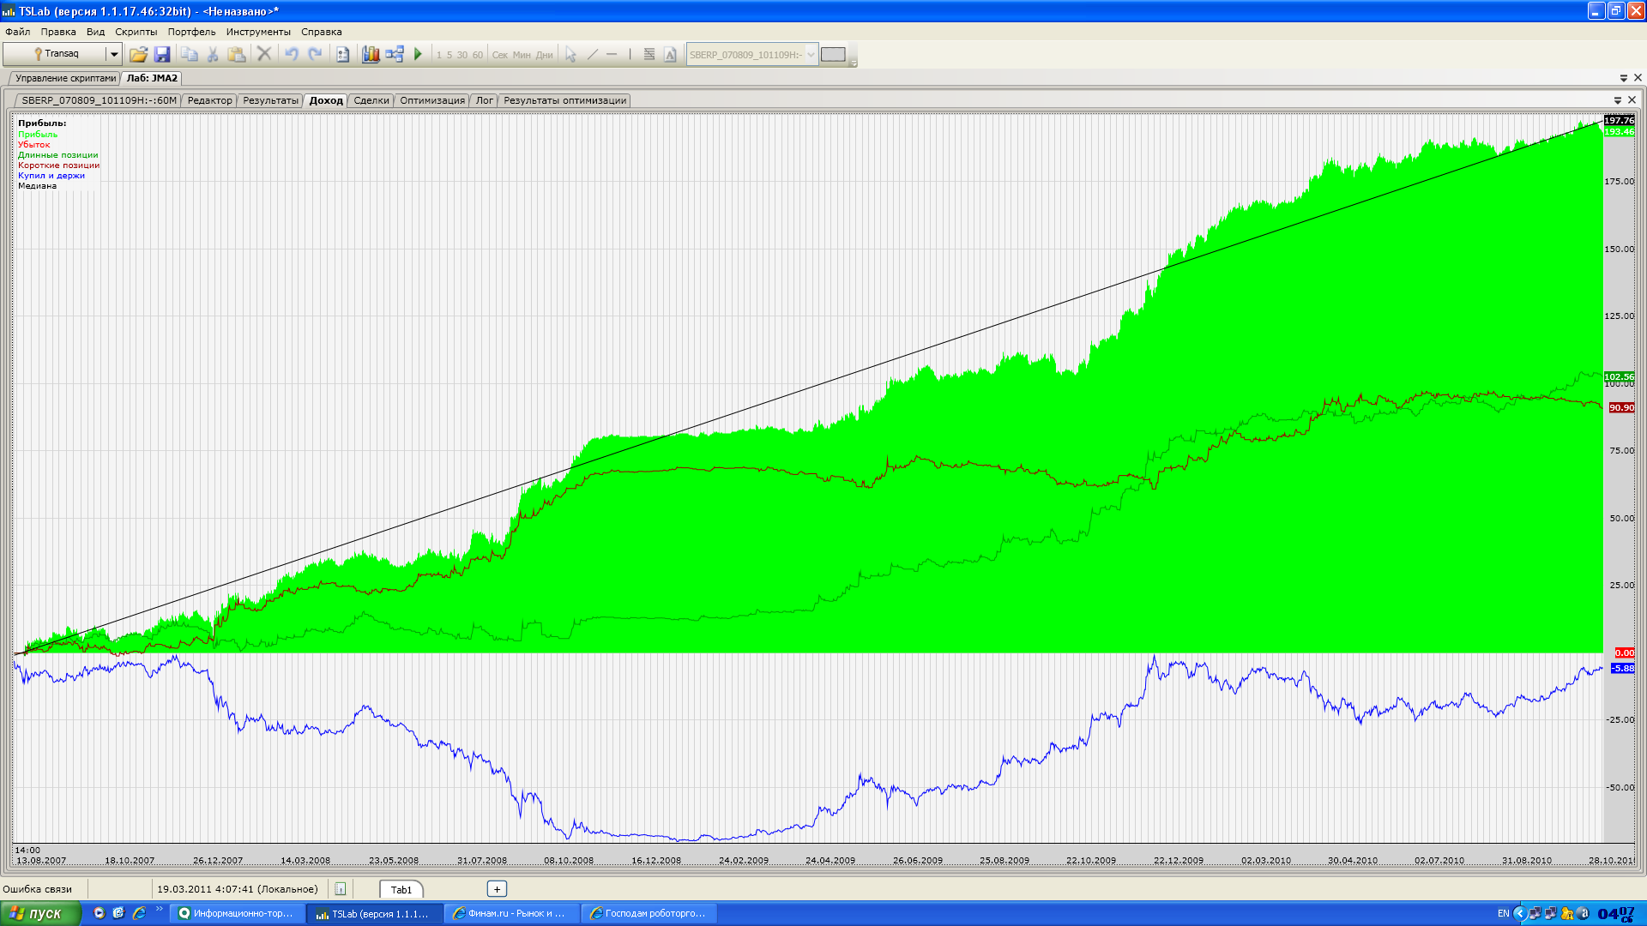Click the Купил и держи legend entry
The height and width of the screenshot is (926, 1647).
pyautogui.click(x=51, y=176)
